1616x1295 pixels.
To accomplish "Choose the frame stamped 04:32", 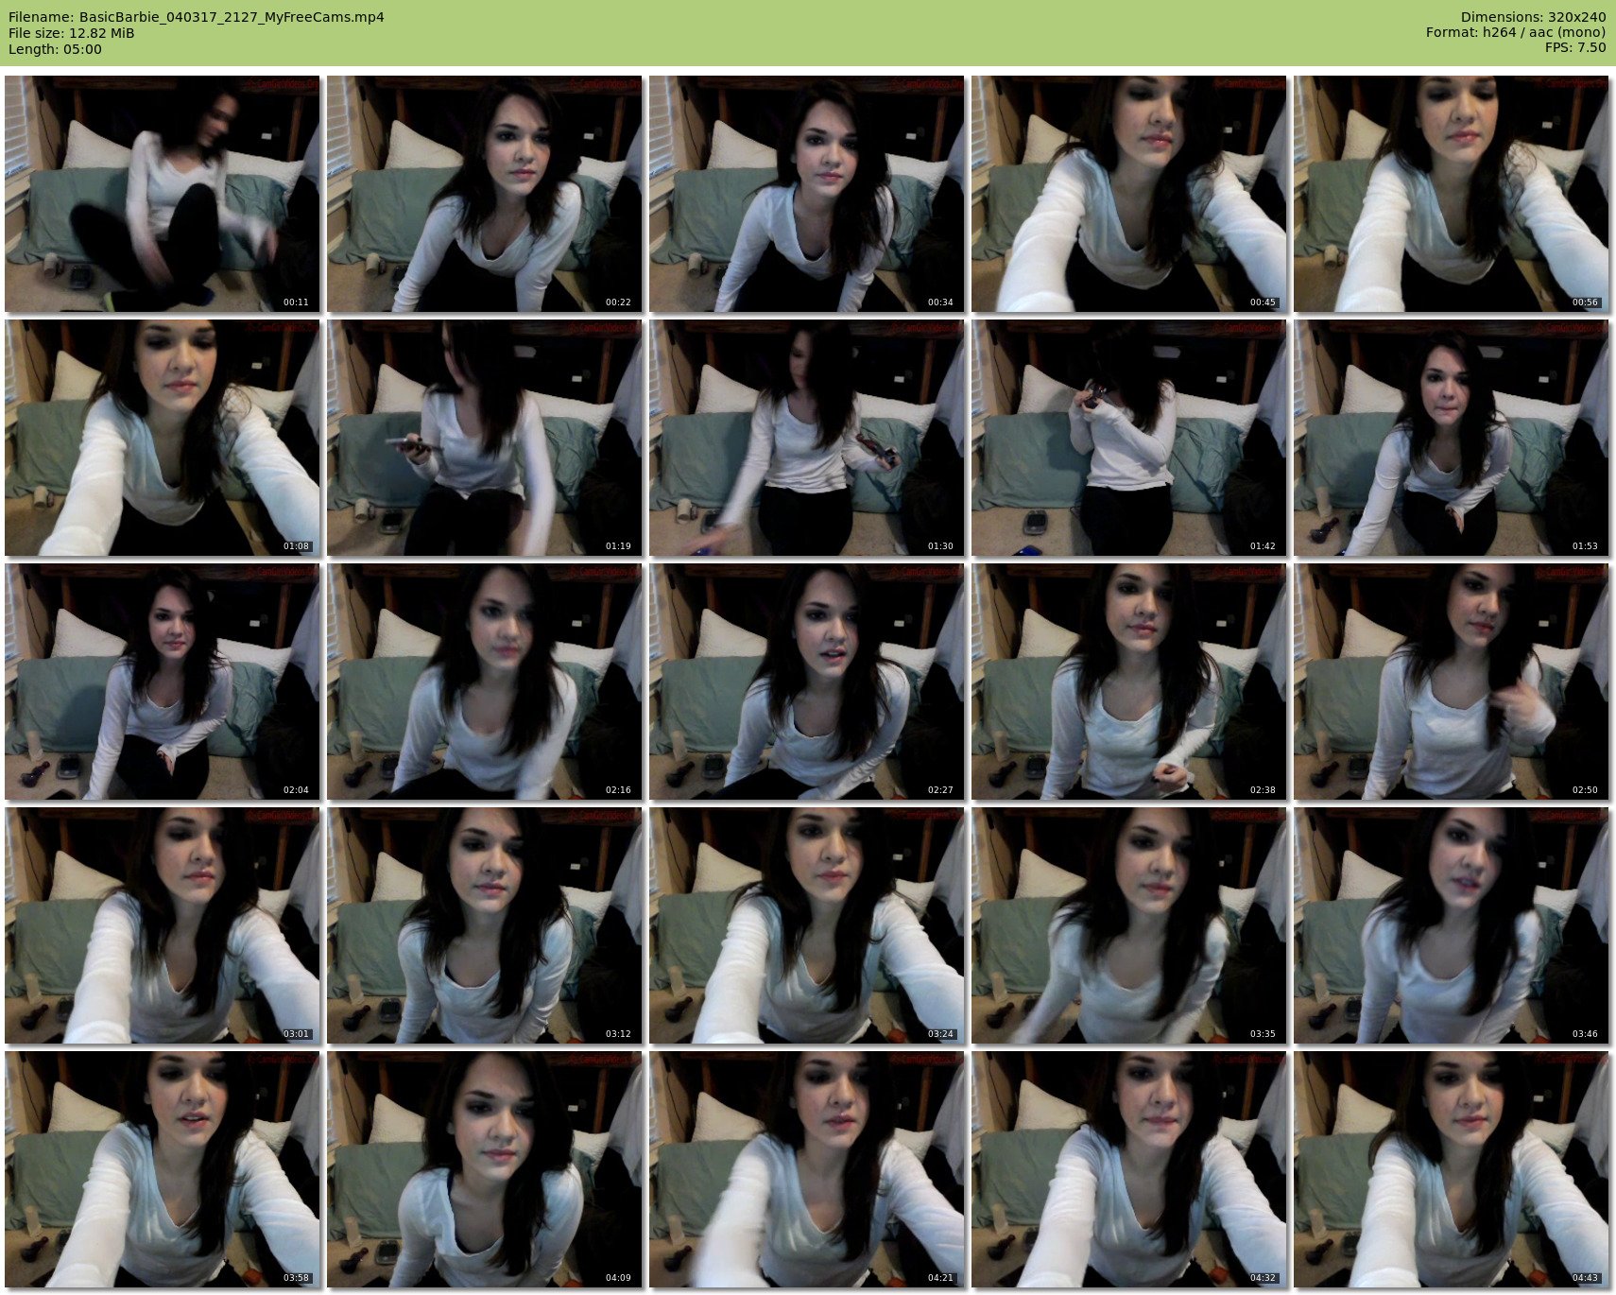I will coord(1129,1169).
